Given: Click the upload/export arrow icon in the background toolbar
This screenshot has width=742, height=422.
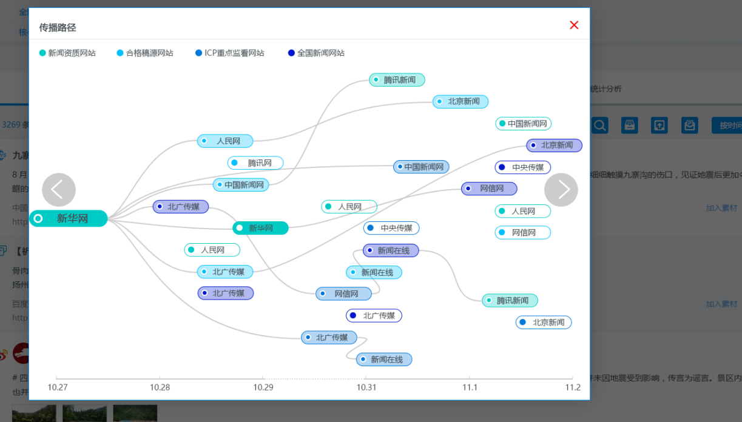Looking at the screenshot, I should 659,126.
